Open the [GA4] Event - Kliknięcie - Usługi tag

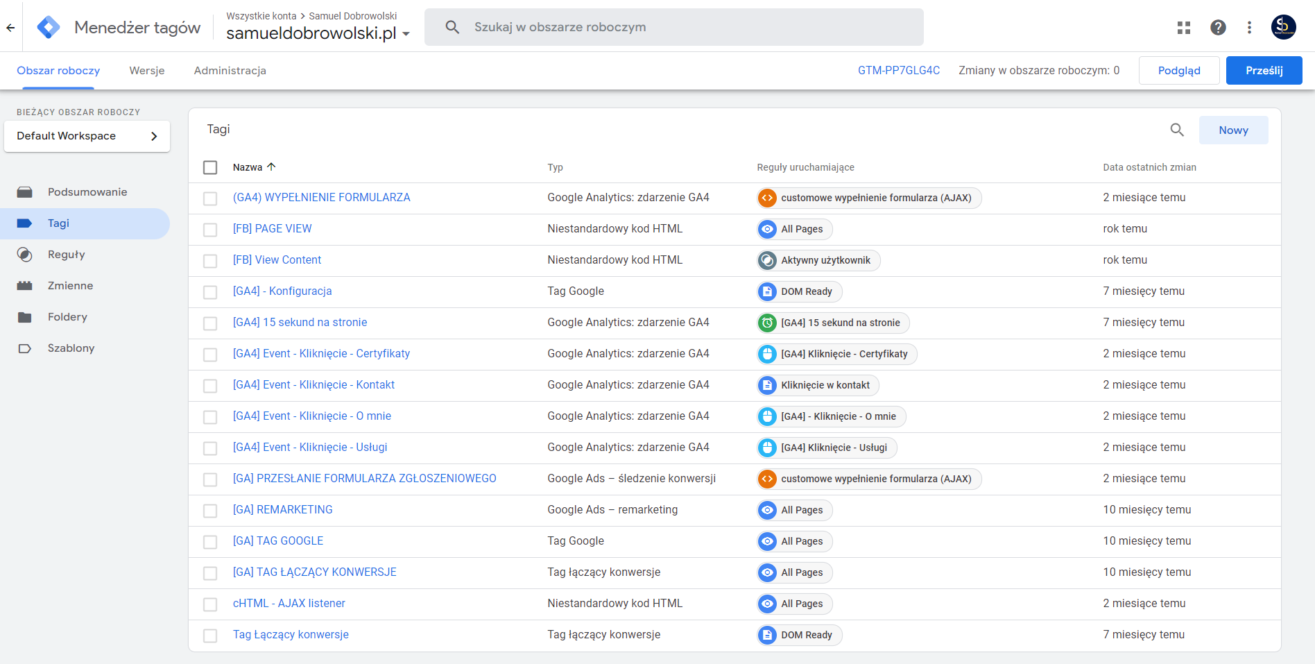coord(310,448)
